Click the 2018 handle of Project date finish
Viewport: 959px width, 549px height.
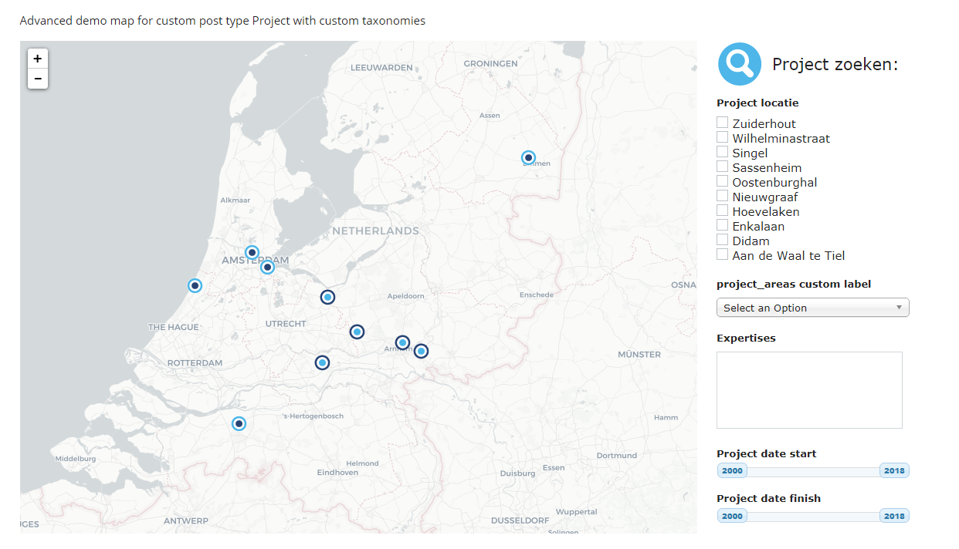tap(894, 516)
